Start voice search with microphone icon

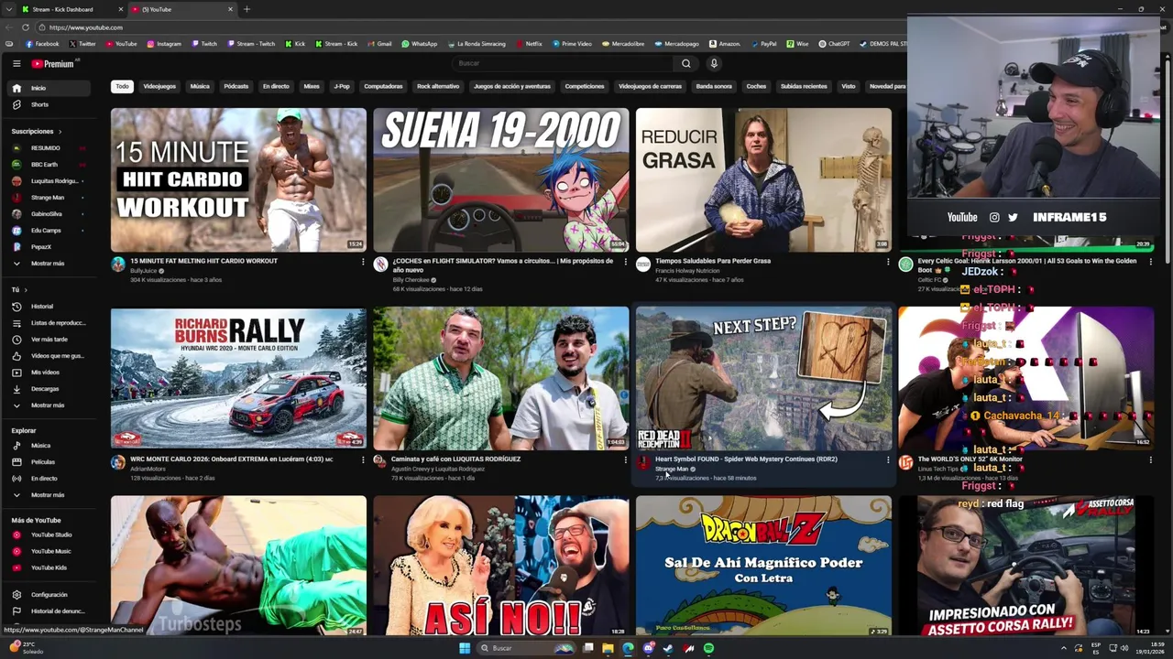click(714, 63)
